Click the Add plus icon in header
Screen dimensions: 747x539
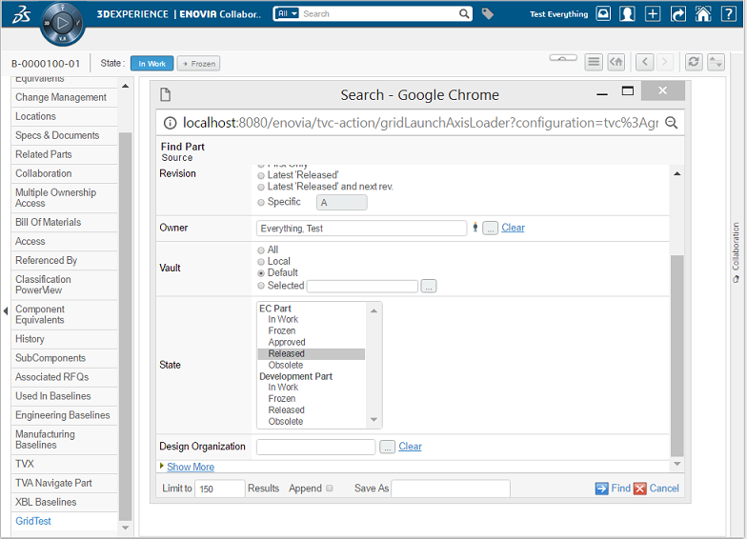pos(653,14)
